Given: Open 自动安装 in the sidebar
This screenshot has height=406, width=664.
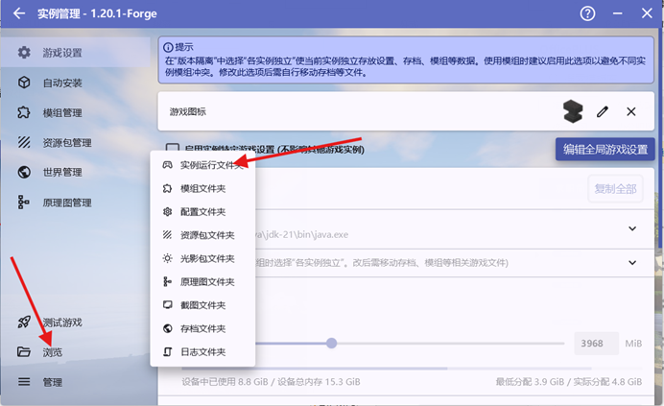Looking at the screenshot, I should click(x=61, y=83).
